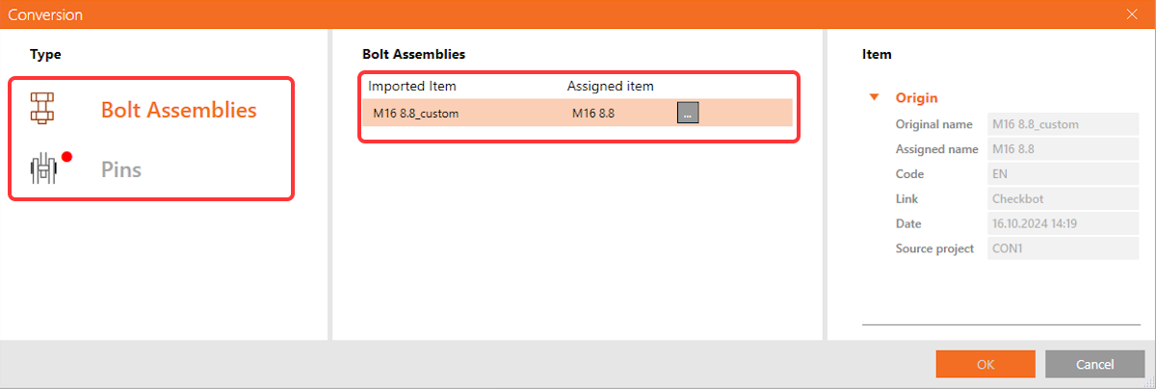Confirm conversion with OK button

point(985,364)
